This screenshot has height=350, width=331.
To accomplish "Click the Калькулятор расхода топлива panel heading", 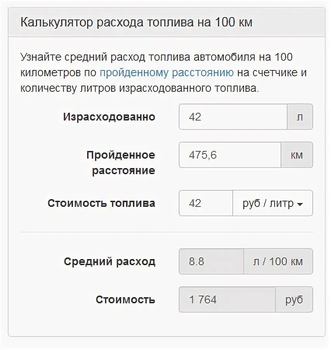I will click(136, 22).
